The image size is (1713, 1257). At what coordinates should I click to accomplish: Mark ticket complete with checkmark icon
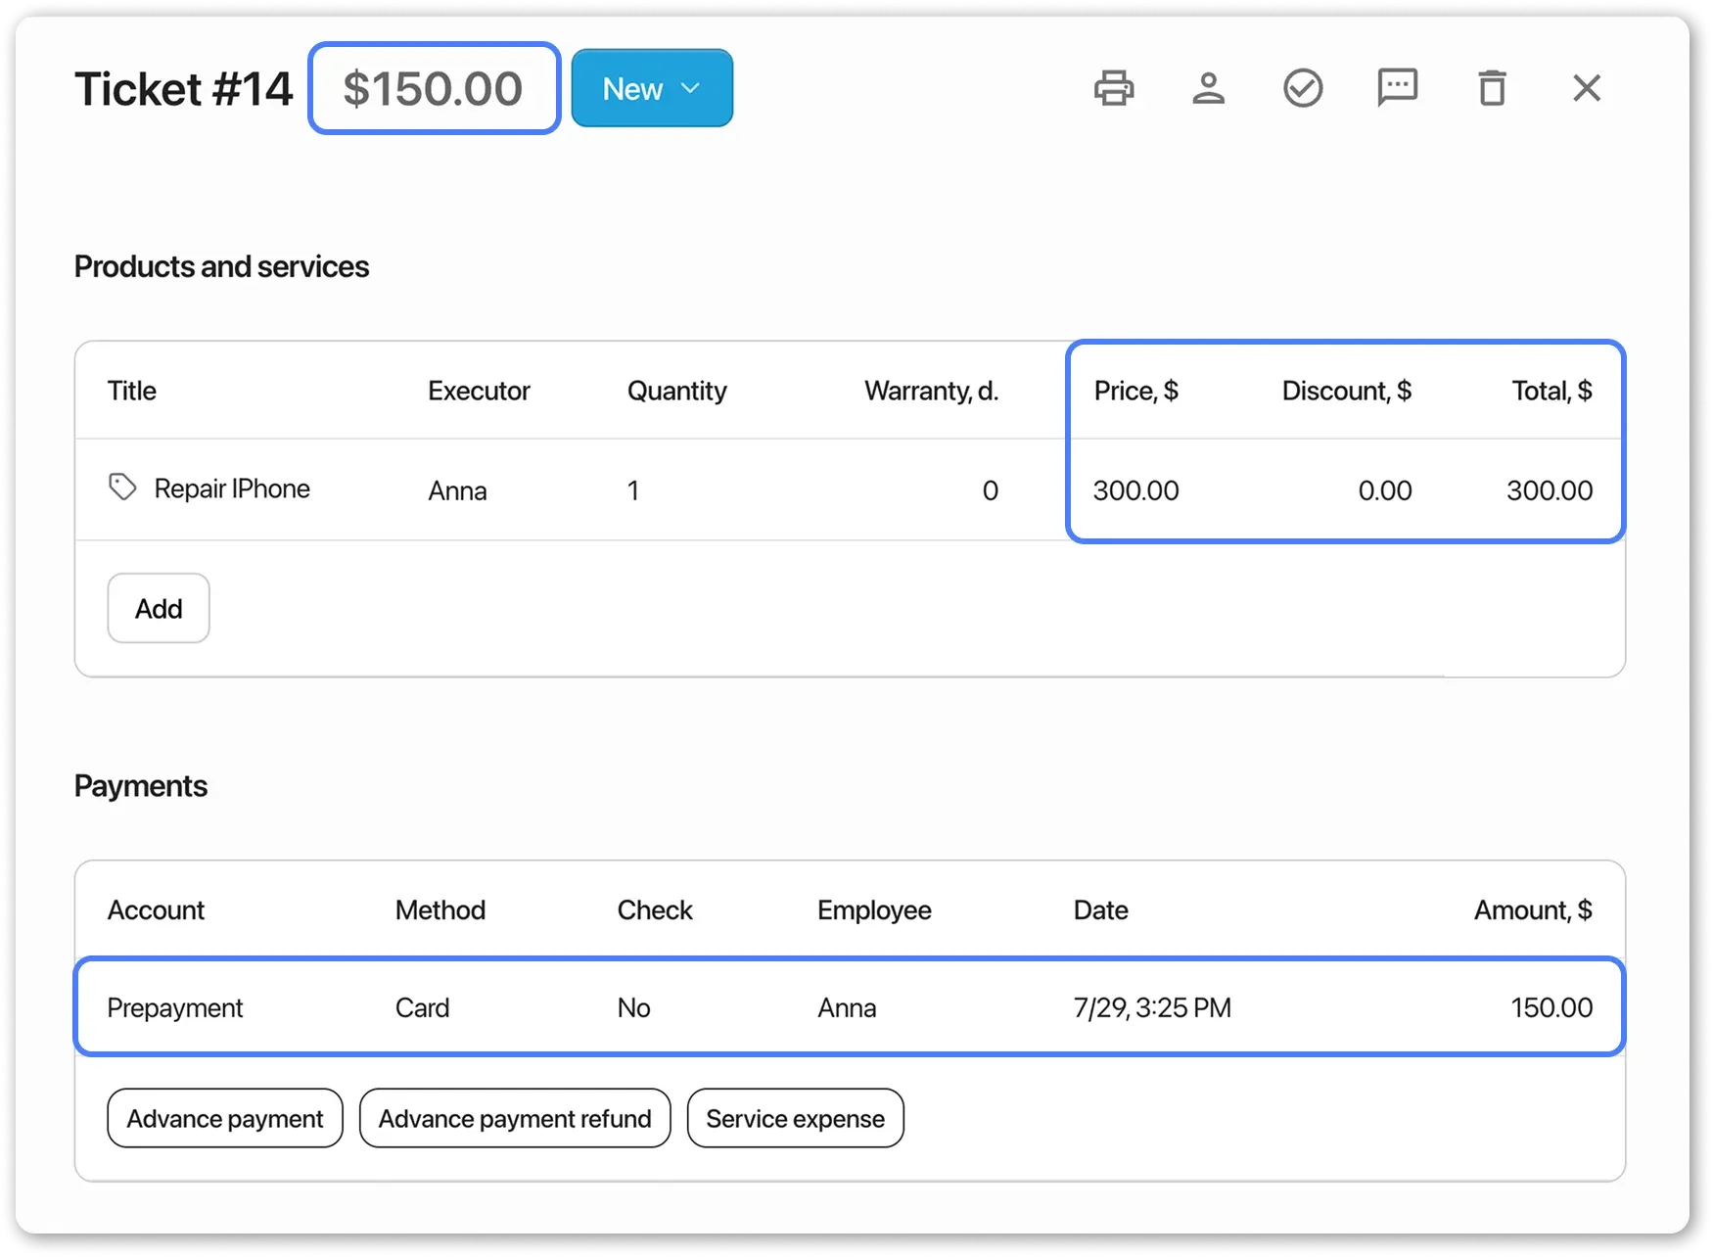1302,88
